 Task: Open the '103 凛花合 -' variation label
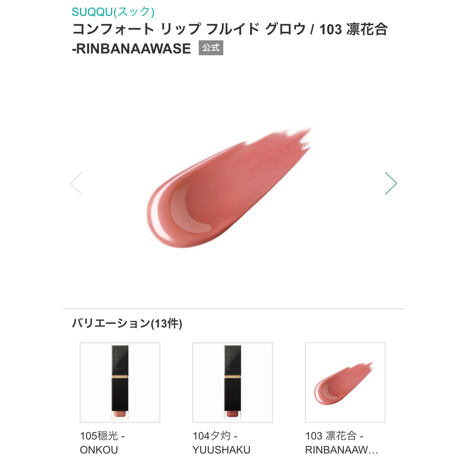pos(334,436)
